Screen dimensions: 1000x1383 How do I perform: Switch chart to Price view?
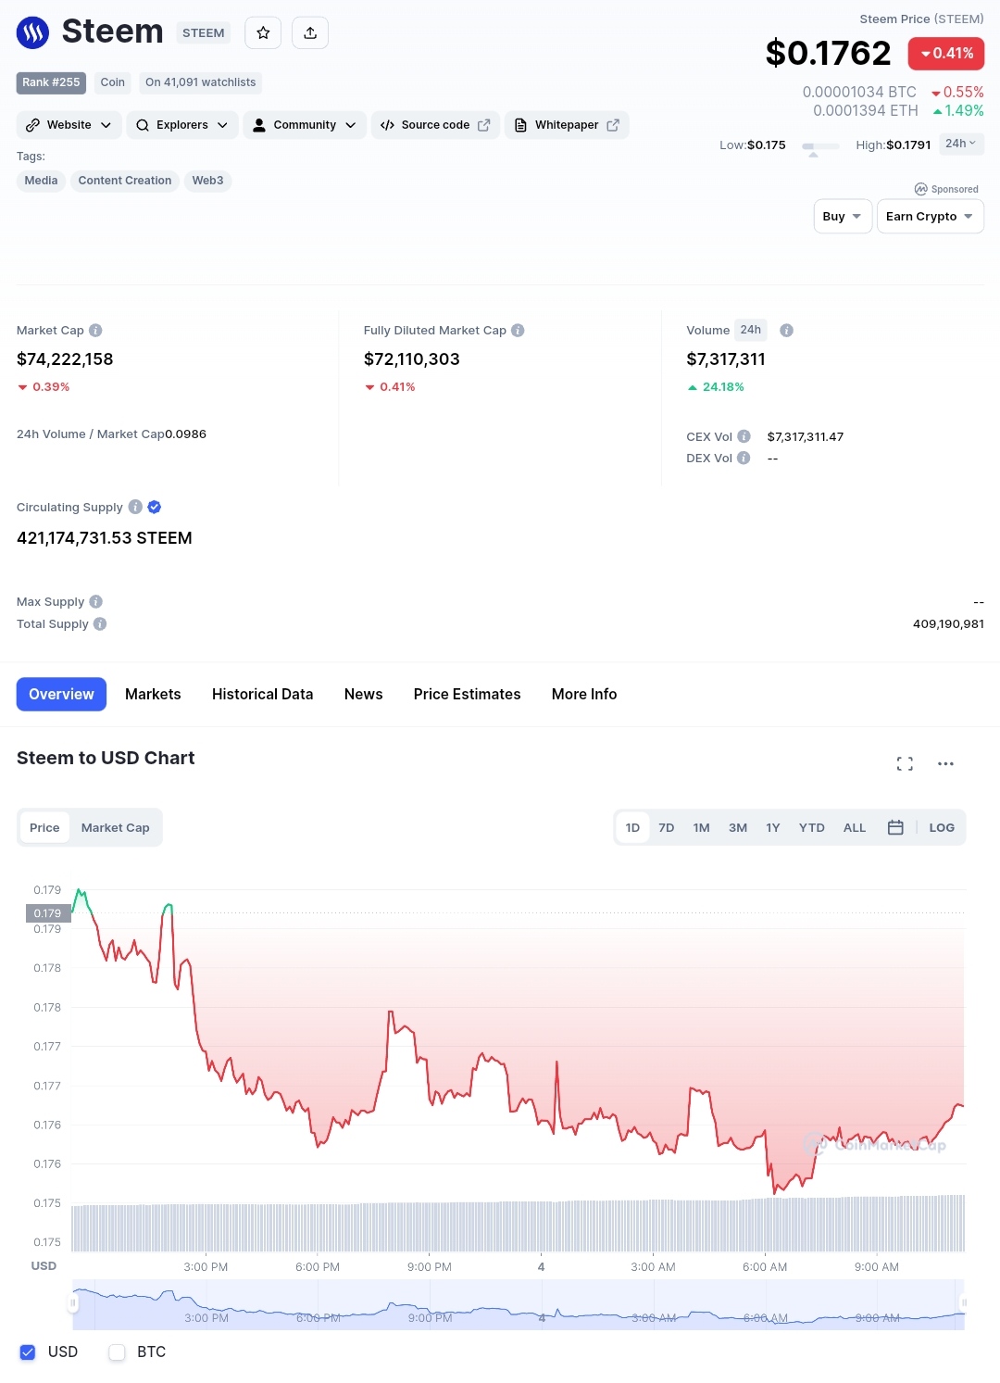coord(44,827)
